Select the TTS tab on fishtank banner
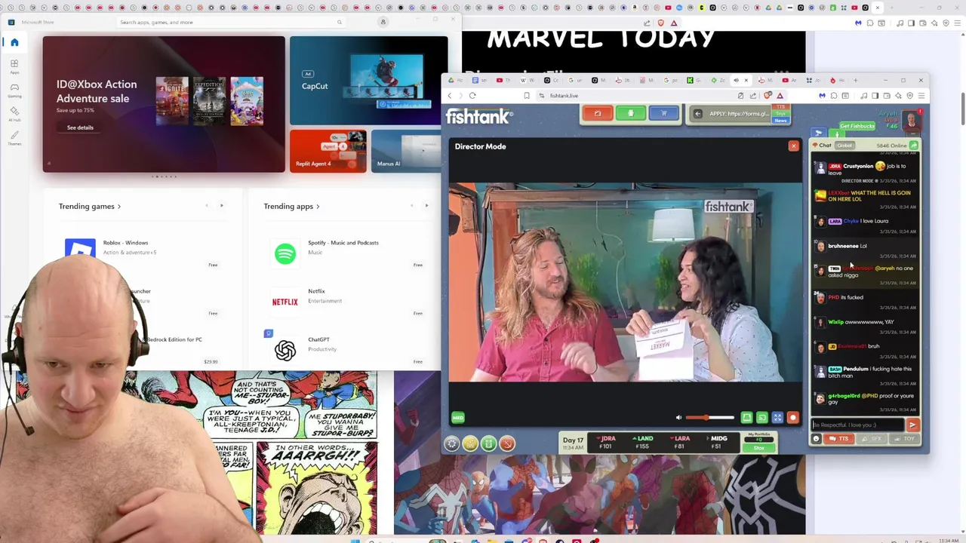The height and width of the screenshot is (543, 966). 780,106
